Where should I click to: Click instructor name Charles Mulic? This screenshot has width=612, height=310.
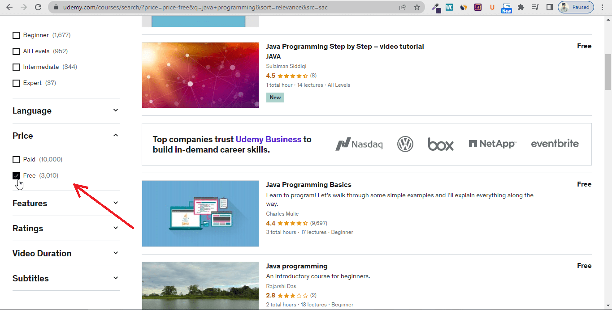click(282, 214)
